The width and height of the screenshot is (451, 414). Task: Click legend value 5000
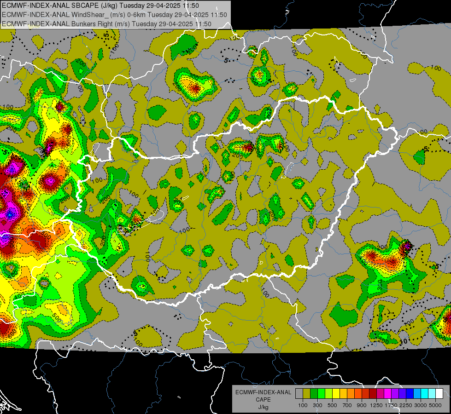pyautogui.click(x=435, y=405)
